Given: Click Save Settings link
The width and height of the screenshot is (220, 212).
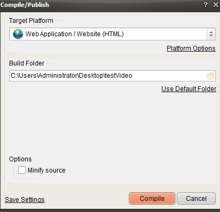Looking at the screenshot, I should pos(25,200).
